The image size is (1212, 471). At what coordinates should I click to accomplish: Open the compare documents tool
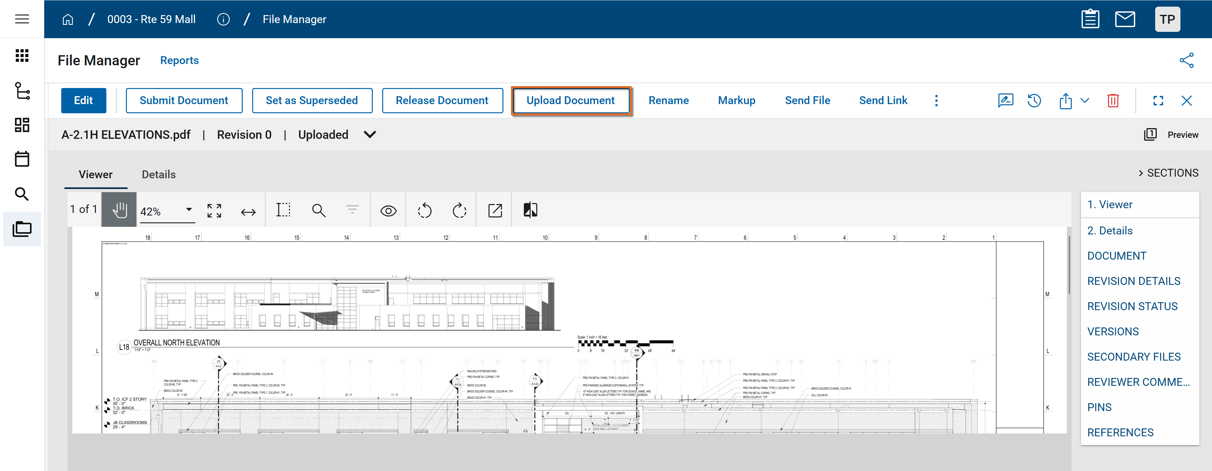530,210
